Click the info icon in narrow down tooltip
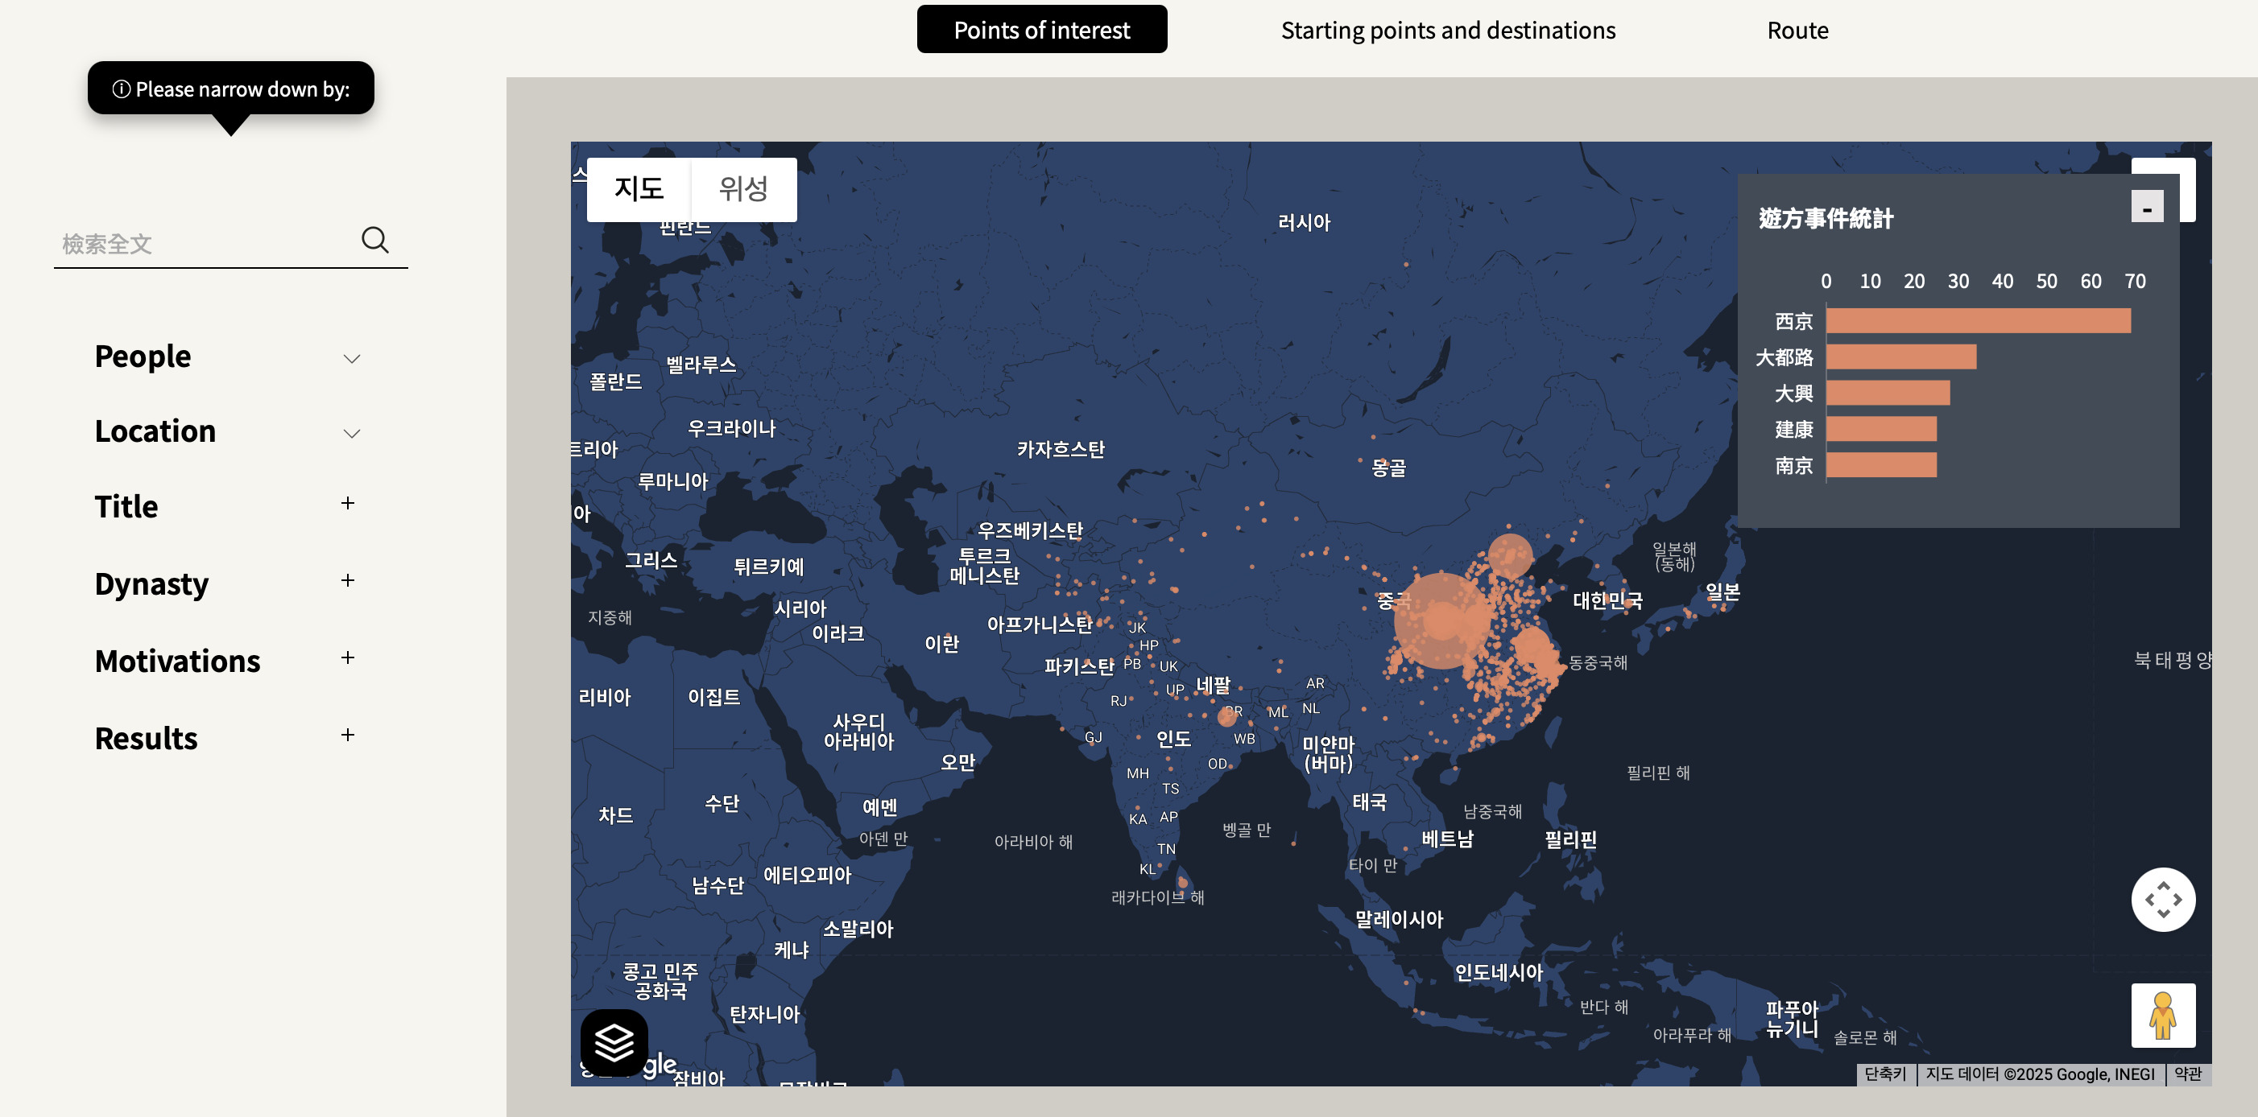The height and width of the screenshot is (1117, 2258). point(121,89)
